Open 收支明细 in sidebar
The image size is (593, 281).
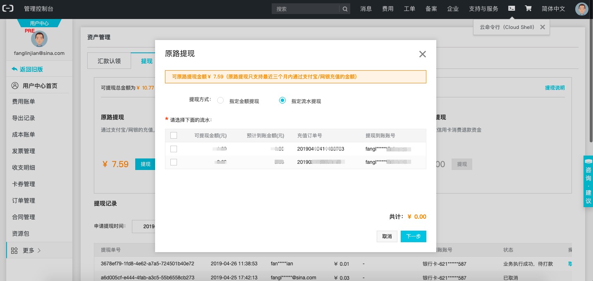coord(24,168)
